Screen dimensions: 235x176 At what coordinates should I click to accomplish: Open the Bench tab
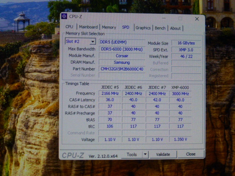point(160,28)
